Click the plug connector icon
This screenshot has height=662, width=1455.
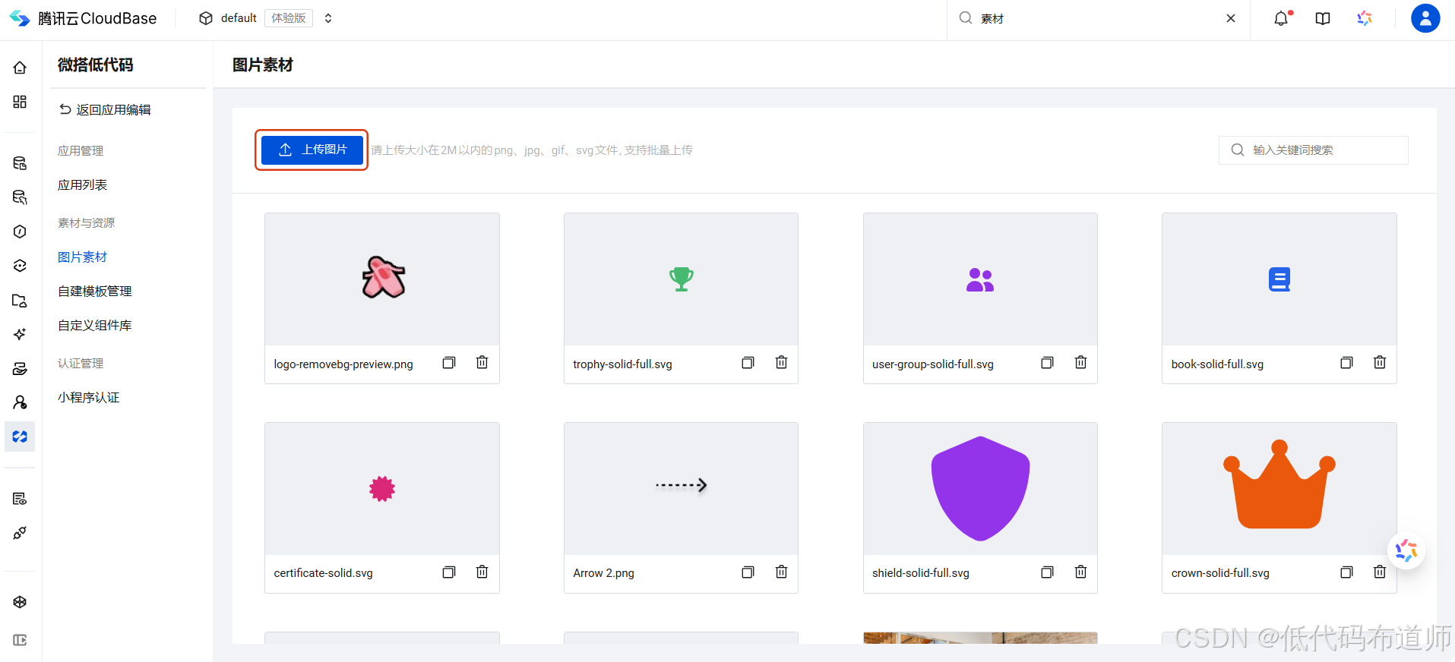point(20,533)
